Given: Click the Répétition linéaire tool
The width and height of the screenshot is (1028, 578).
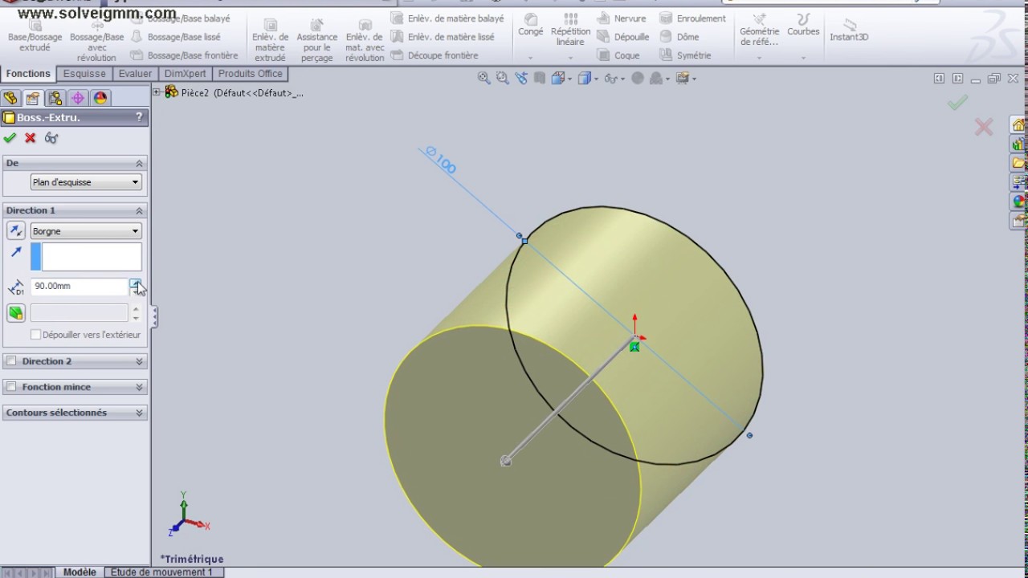Looking at the screenshot, I should tap(570, 31).
